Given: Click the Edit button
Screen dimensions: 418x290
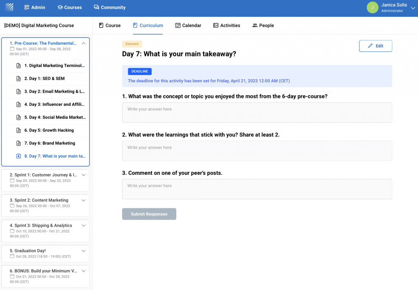Looking at the screenshot, I should [375, 46].
